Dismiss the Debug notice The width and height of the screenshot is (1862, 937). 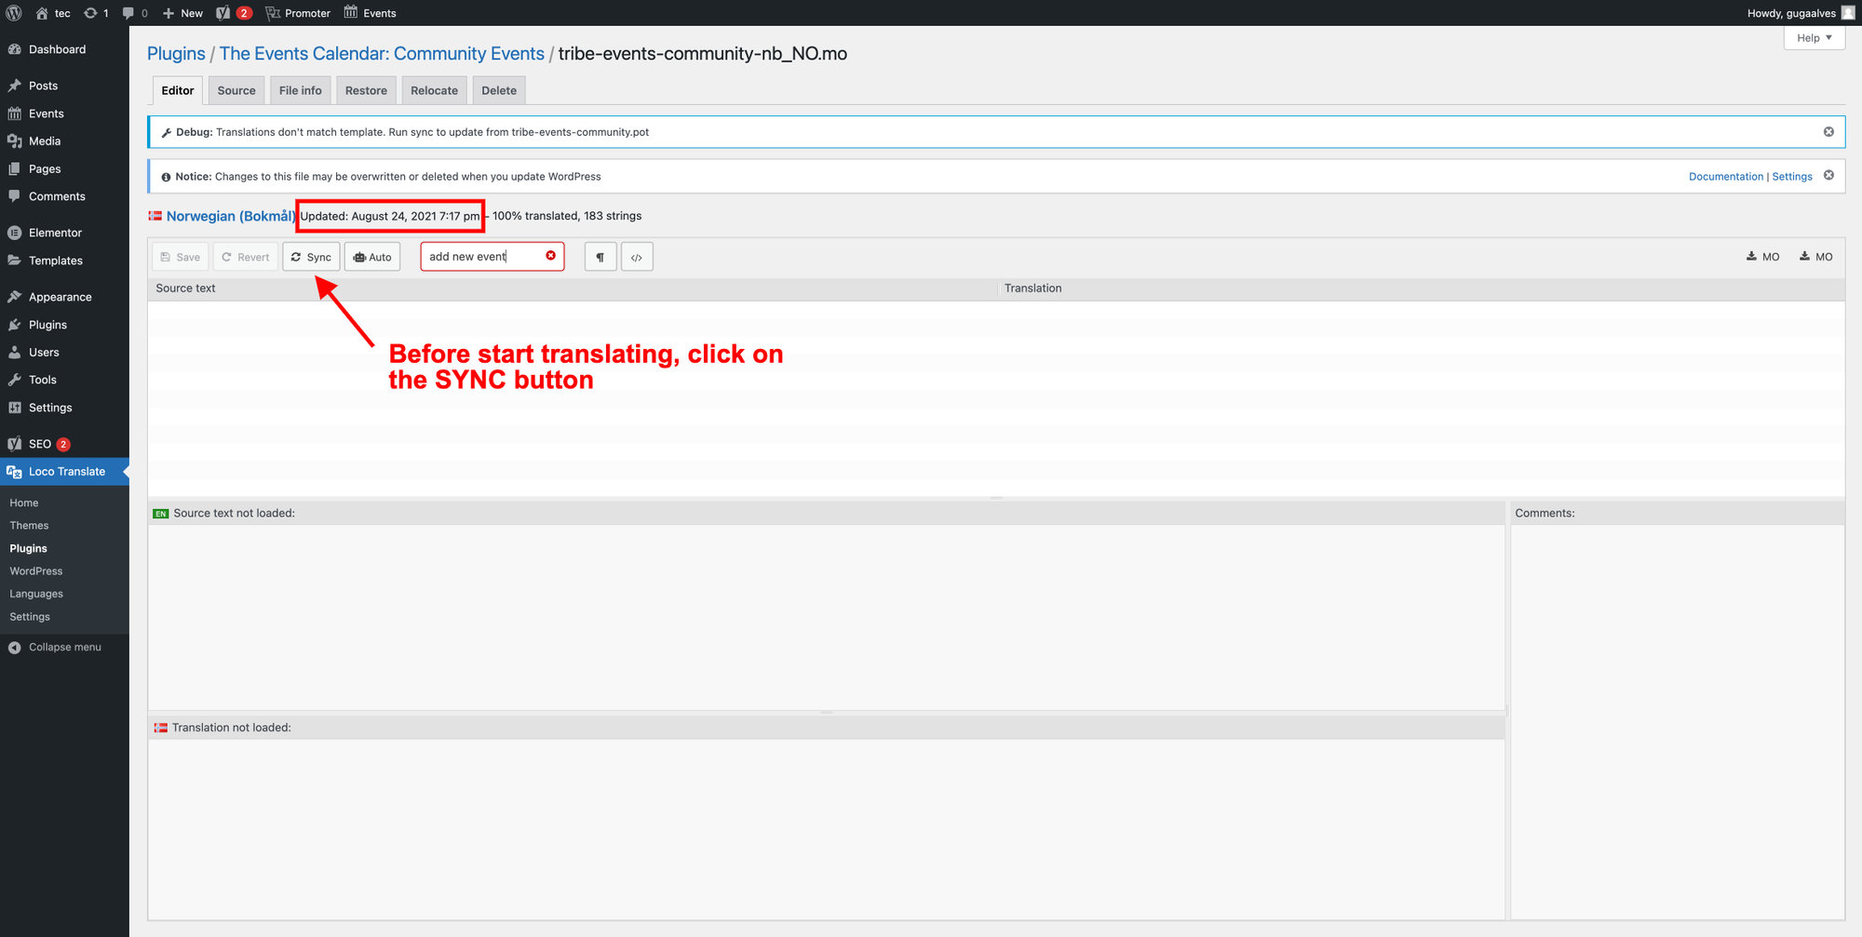(1828, 132)
